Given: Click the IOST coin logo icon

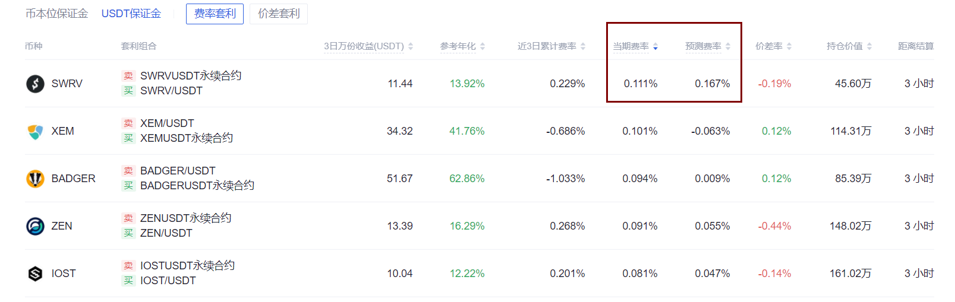Looking at the screenshot, I should 35,274.
